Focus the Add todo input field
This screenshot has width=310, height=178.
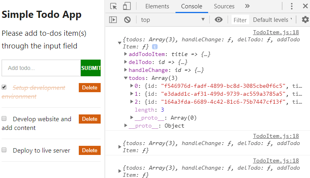(41, 68)
